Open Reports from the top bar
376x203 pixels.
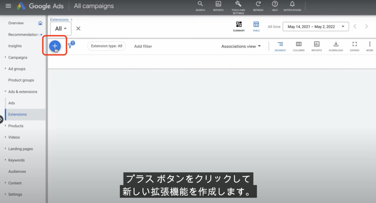tap(218, 5)
